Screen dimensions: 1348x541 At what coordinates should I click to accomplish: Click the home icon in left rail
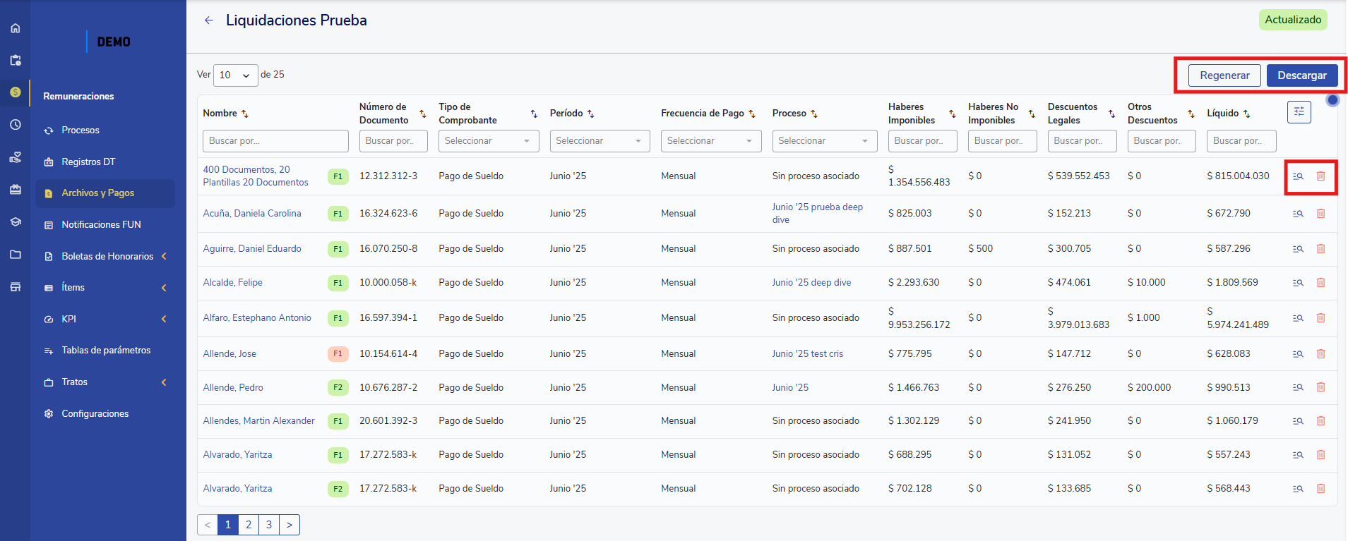point(15,28)
